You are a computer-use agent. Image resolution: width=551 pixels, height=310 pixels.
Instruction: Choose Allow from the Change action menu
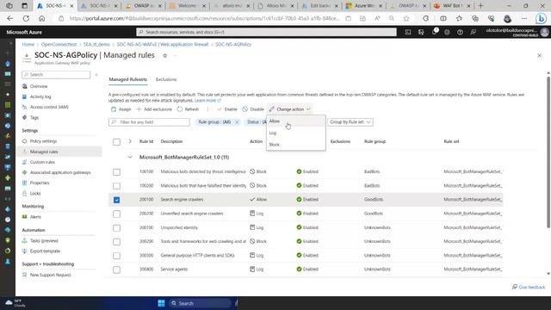[296, 121]
